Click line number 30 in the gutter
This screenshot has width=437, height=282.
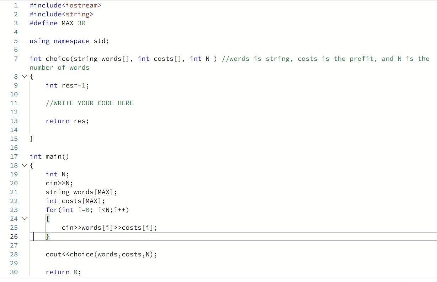(x=14, y=272)
